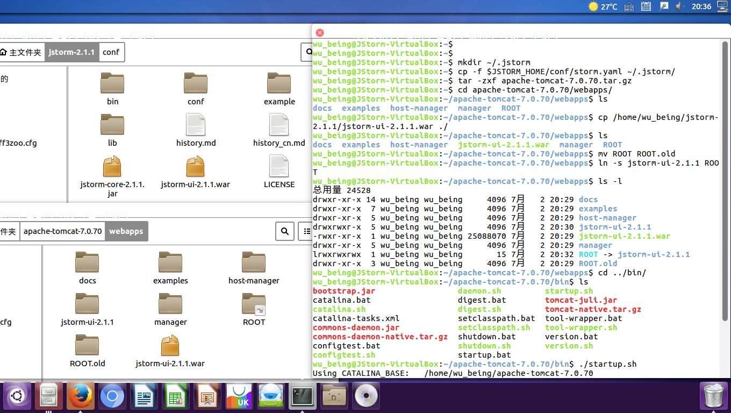Image resolution: width=731 pixels, height=413 pixels.
Task: Click the './startup.sh' command text
Action: 608,364
